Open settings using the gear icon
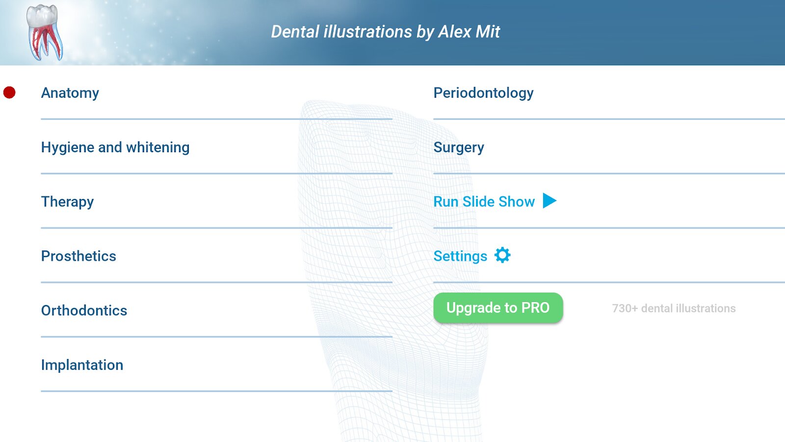The height and width of the screenshot is (442, 785). click(x=502, y=255)
